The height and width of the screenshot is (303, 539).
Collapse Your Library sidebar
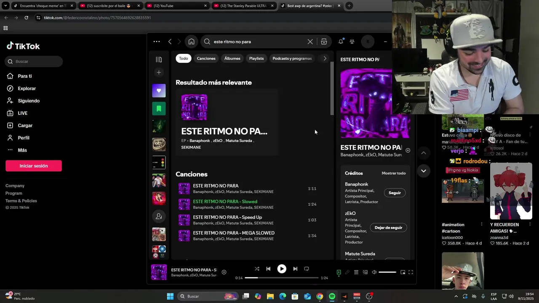[x=159, y=59]
